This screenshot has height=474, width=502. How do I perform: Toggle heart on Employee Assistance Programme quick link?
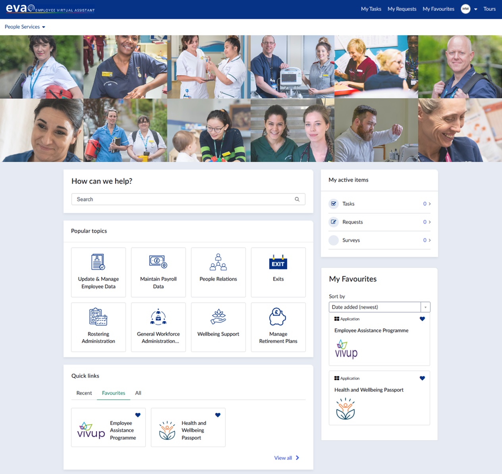pos(138,415)
